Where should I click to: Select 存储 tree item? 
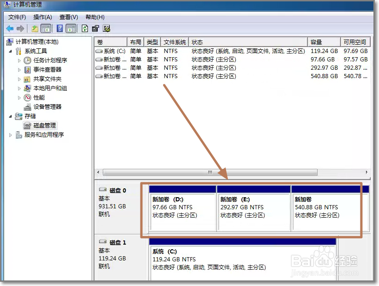(30, 116)
